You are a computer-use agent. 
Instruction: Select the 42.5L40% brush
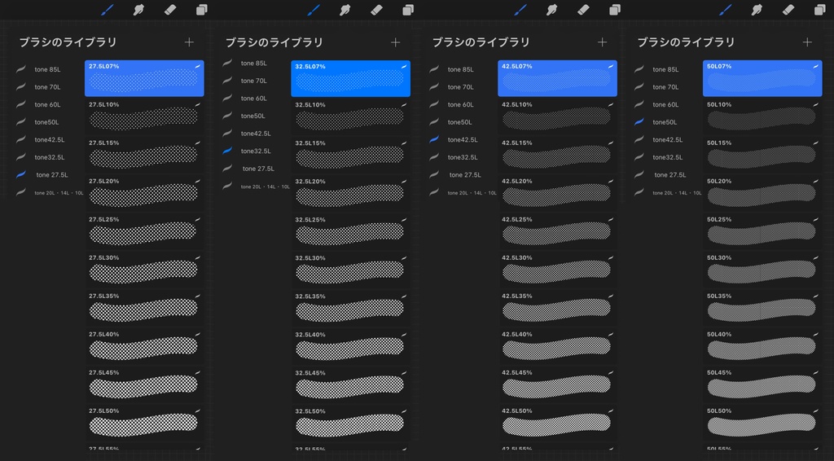pos(557,346)
